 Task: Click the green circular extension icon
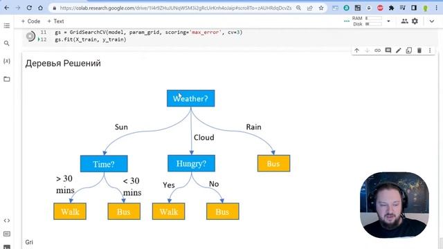(346, 8)
